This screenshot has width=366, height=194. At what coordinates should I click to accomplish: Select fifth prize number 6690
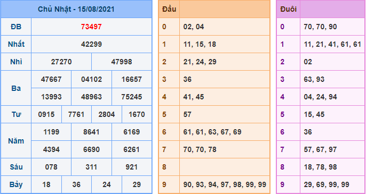pos(92,149)
